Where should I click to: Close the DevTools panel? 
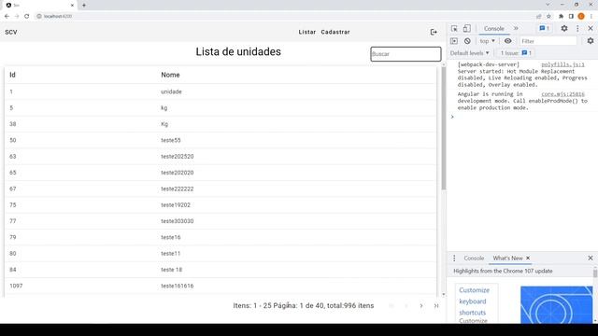pos(591,29)
